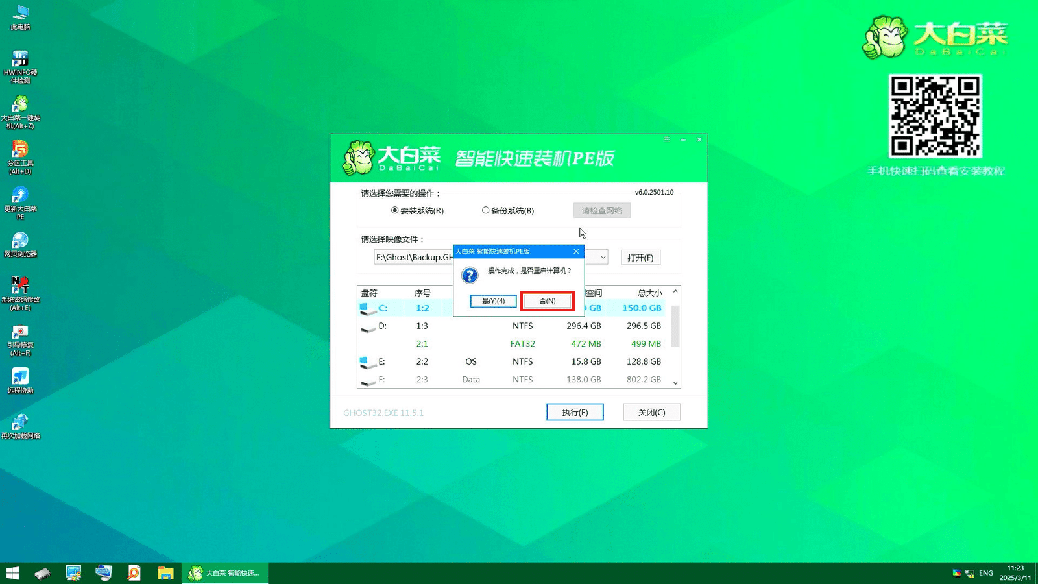Screen dimensions: 1038x584
Task: Open 更新大白菜PE desktop icon
Action: (x=20, y=203)
